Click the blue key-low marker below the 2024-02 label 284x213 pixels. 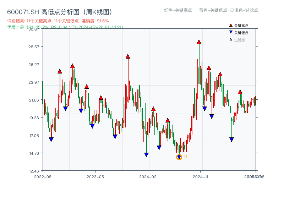click(x=146, y=154)
